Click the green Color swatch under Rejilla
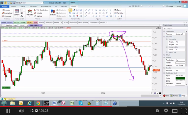The width and height of the screenshot is (188, 115). pos(180,78)
